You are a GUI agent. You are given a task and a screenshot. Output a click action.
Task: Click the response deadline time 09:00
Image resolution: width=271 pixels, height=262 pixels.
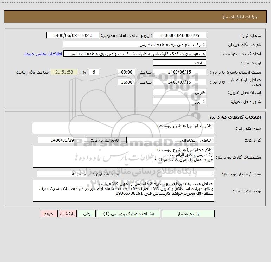126,72
